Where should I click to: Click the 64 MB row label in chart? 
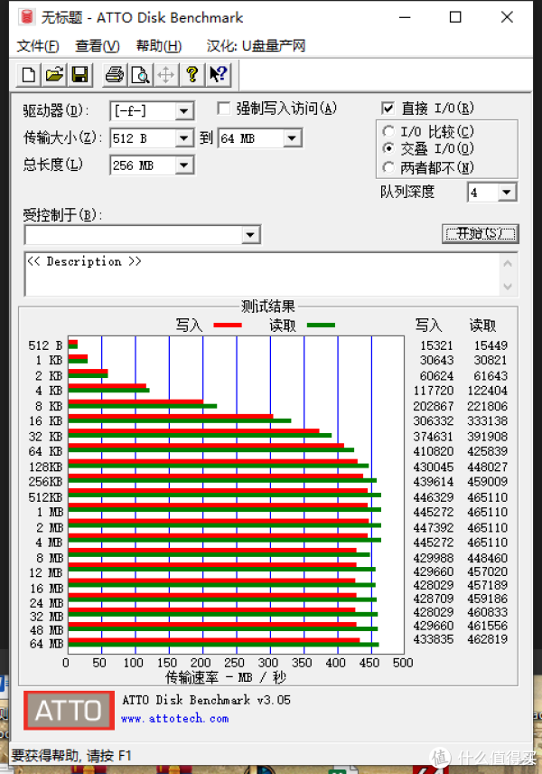click(x=46, y=644)
